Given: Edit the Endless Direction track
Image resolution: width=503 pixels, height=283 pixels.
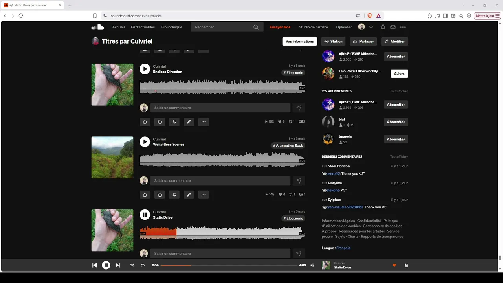Looking at the screenshot, I should click(189, 122).
